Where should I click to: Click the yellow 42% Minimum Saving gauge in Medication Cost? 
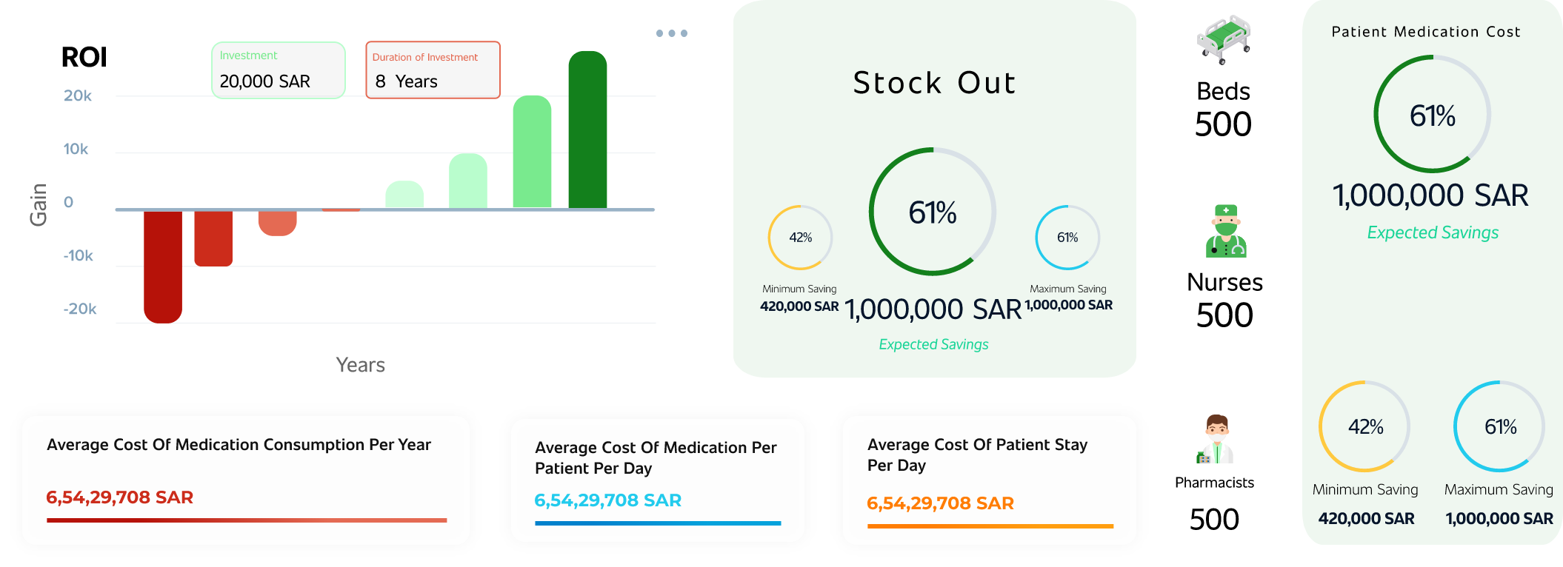pos(1364,427)
